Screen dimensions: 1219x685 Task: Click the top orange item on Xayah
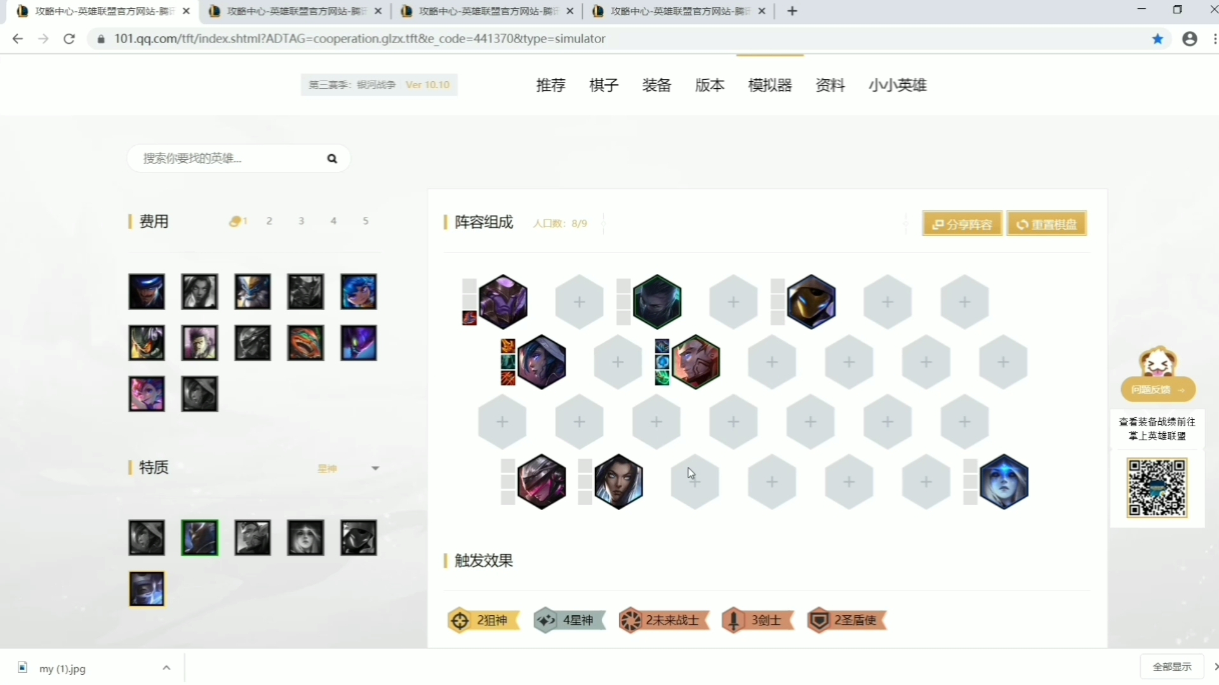coord(508,346)
